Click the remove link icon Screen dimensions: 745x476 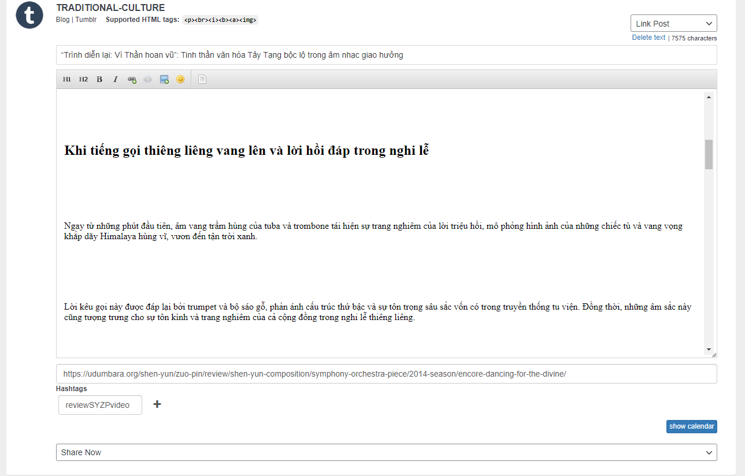148,79
